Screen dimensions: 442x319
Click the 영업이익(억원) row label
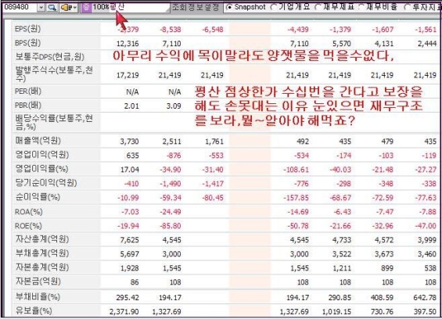(41, 155)
